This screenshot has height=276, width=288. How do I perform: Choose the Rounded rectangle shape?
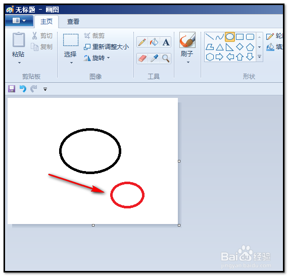coord(250,37)
